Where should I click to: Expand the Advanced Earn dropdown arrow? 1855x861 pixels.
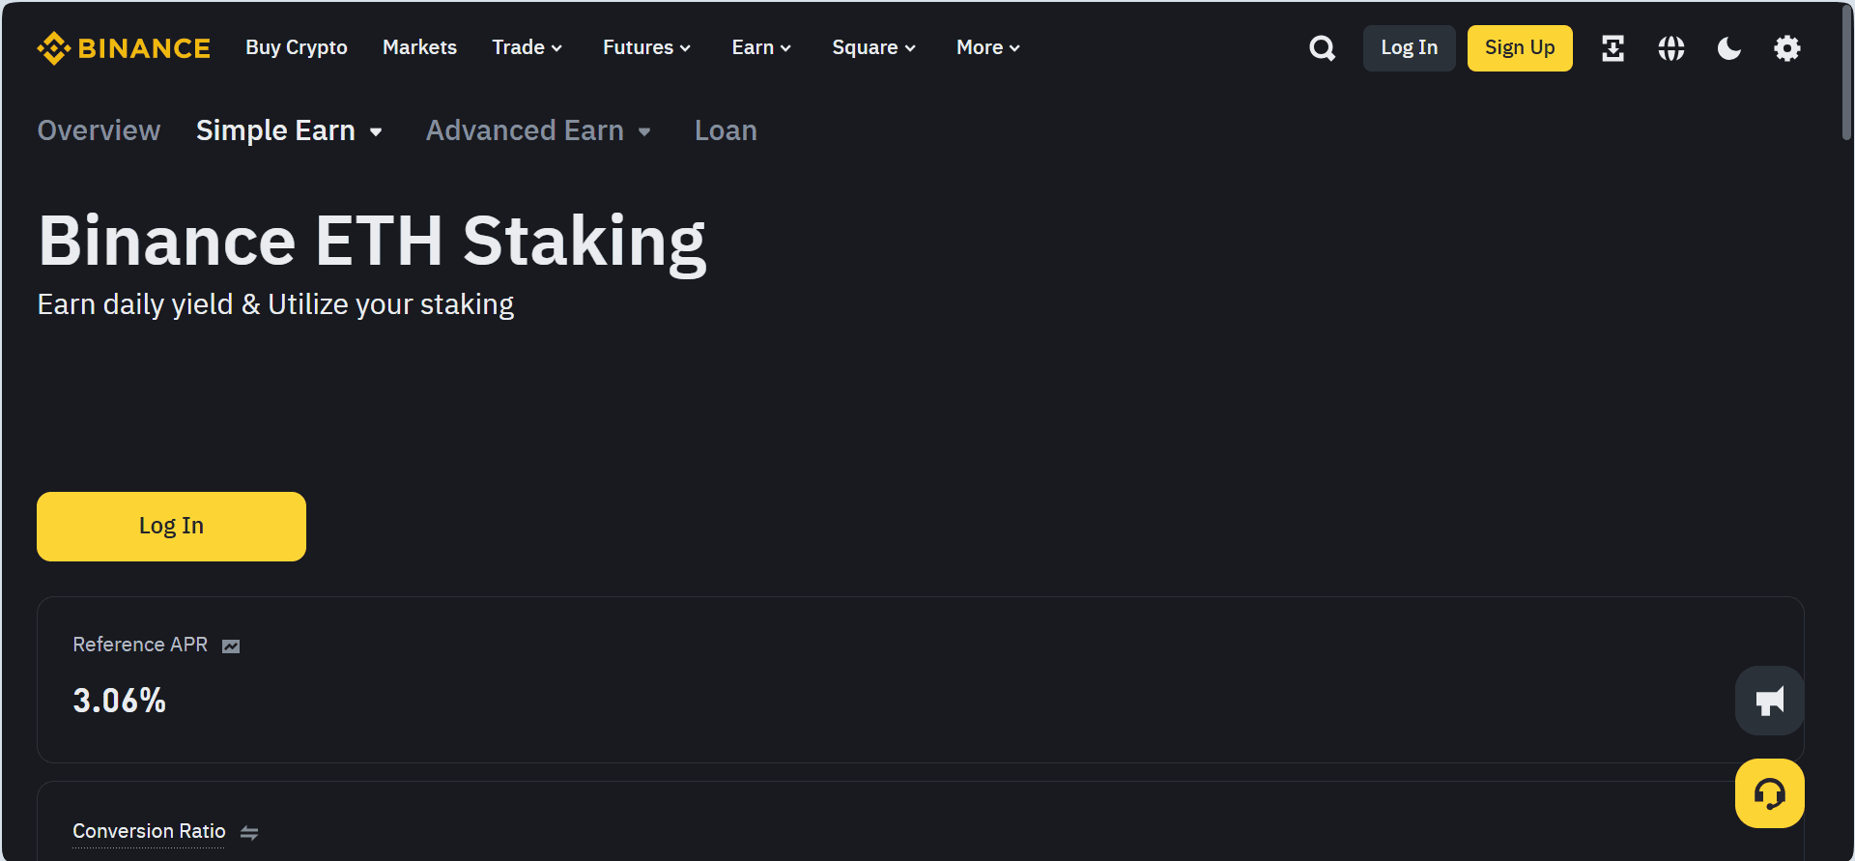click(644, 132)
